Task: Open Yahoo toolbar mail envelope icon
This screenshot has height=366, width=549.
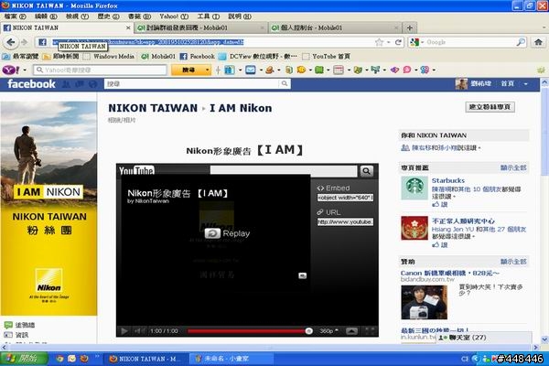Action: [x=251, y=70]
